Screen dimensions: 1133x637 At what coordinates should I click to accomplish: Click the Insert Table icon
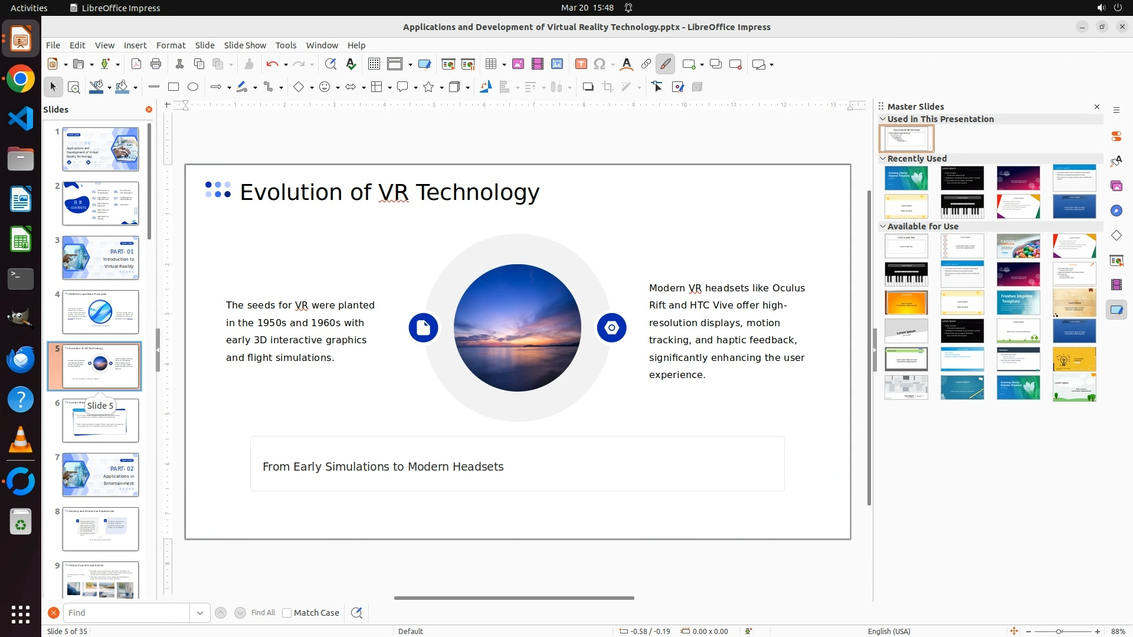coord(490,64)
